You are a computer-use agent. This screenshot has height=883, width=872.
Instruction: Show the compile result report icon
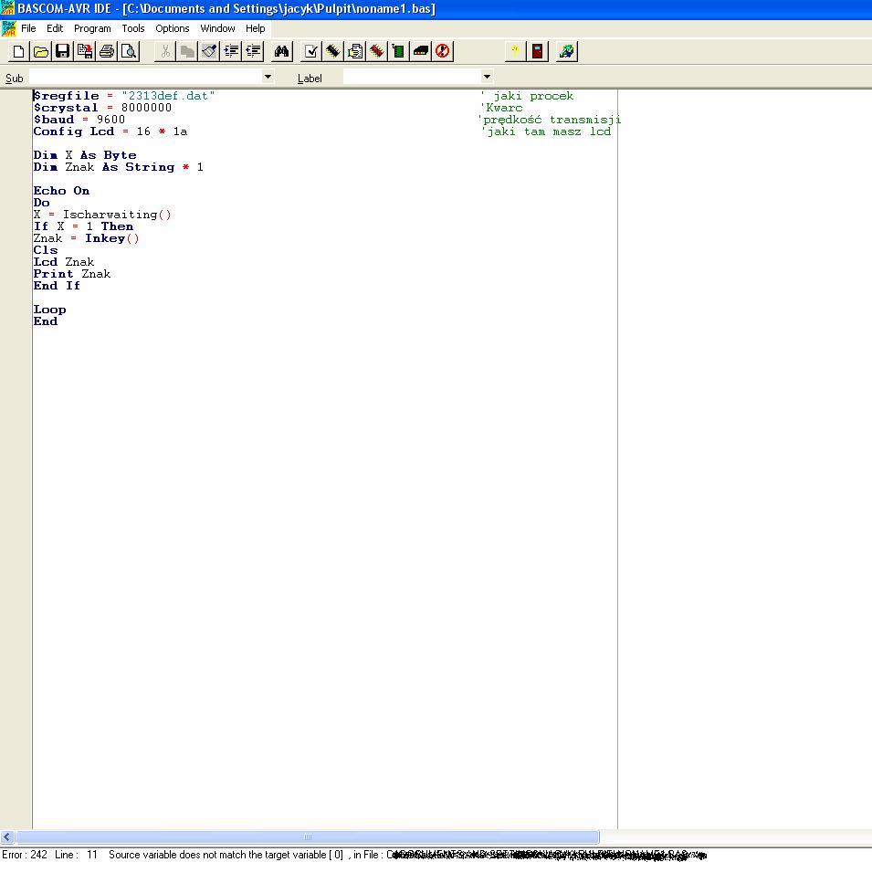pos(354,52)
